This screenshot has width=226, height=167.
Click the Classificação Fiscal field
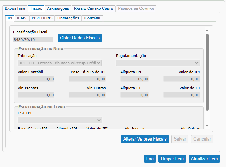click(x=33, y=39)
